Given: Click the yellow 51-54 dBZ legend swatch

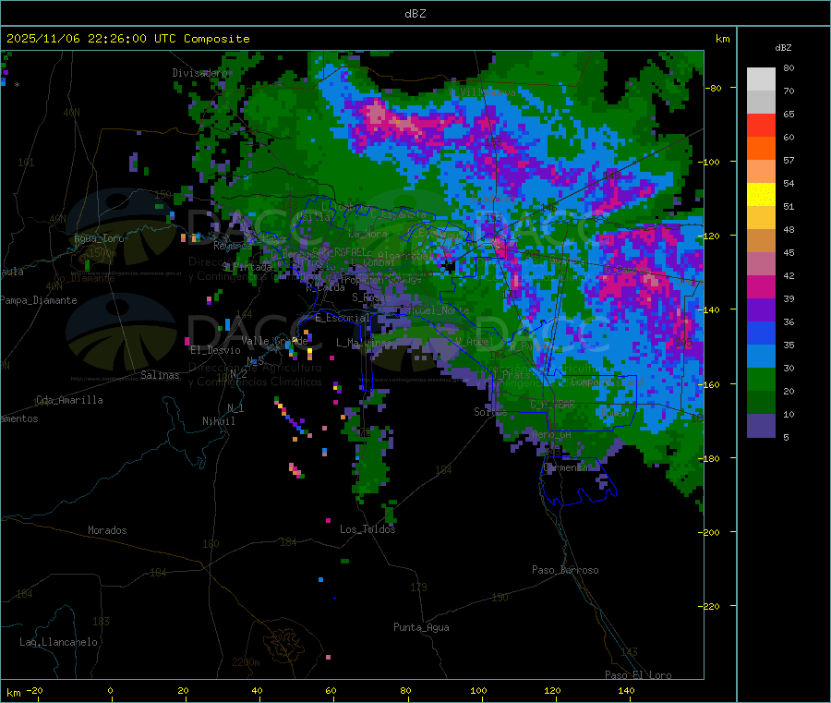Looking at the screenshot, I should point(761,195).
